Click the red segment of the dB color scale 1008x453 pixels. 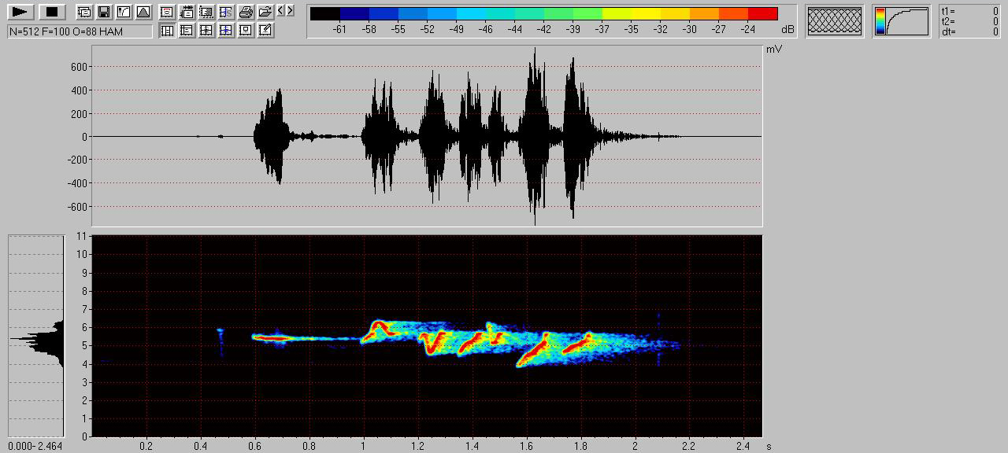tap(762, 13)
